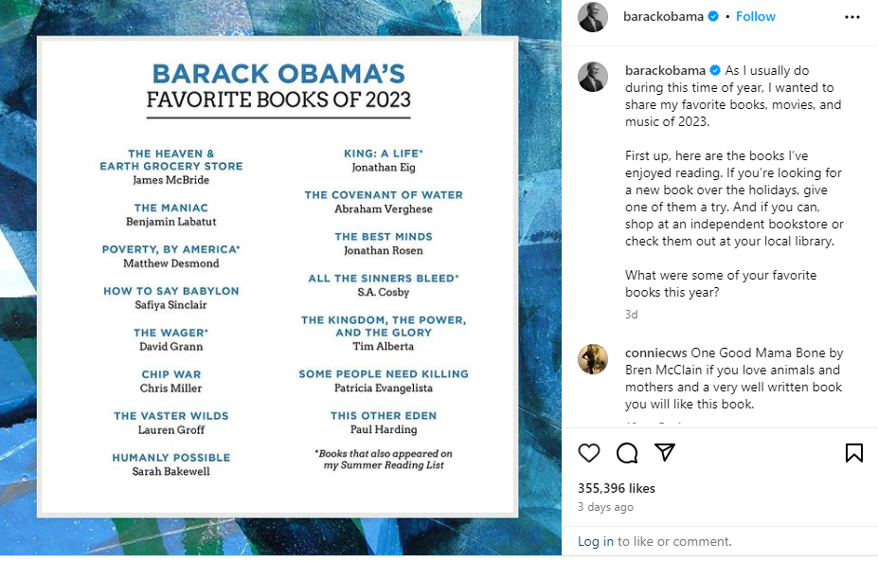
Task: Open the barackobama username in the header
Action: coord(663,17)
